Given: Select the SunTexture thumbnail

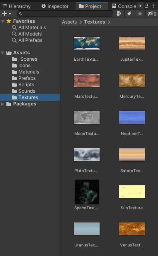Looking at the screenshot, I should pos(132,192).
